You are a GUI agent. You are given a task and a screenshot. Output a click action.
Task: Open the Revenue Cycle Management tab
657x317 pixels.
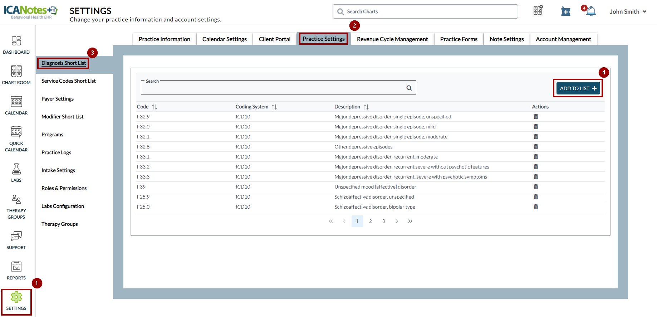point(392,39)
